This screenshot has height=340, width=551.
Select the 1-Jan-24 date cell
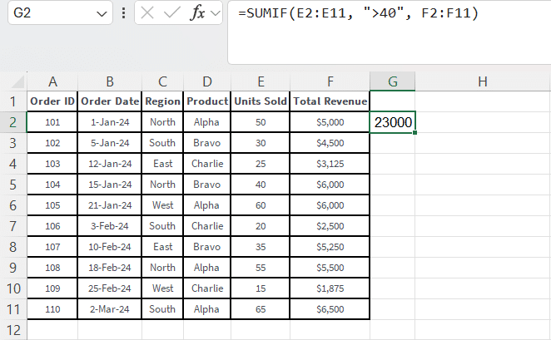(110, 122)
